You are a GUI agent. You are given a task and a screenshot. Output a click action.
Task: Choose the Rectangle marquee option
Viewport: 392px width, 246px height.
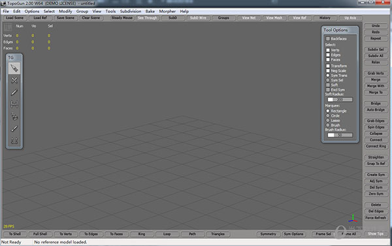coord(328,111)
